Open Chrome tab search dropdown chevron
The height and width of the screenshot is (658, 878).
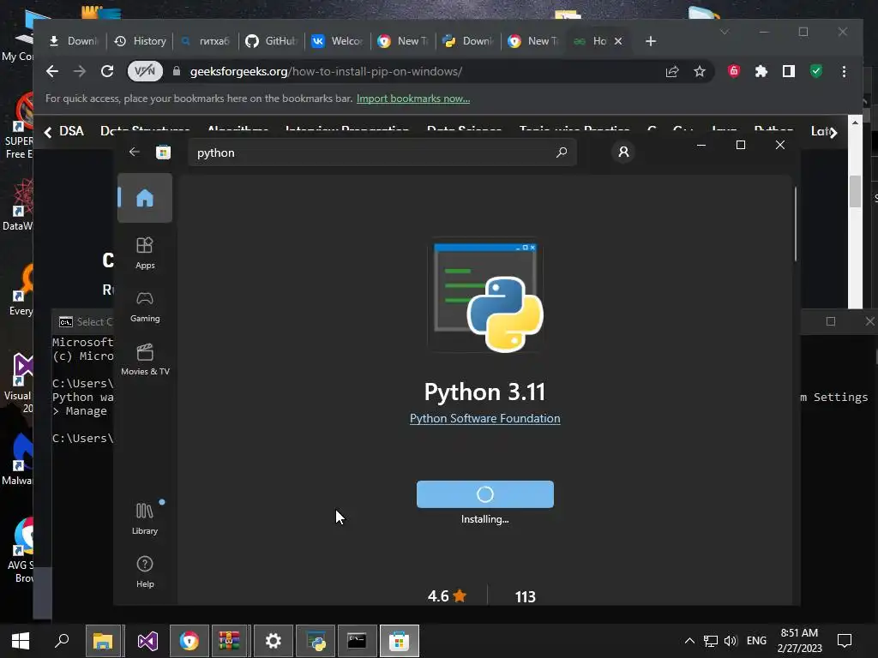coord(725,32)
